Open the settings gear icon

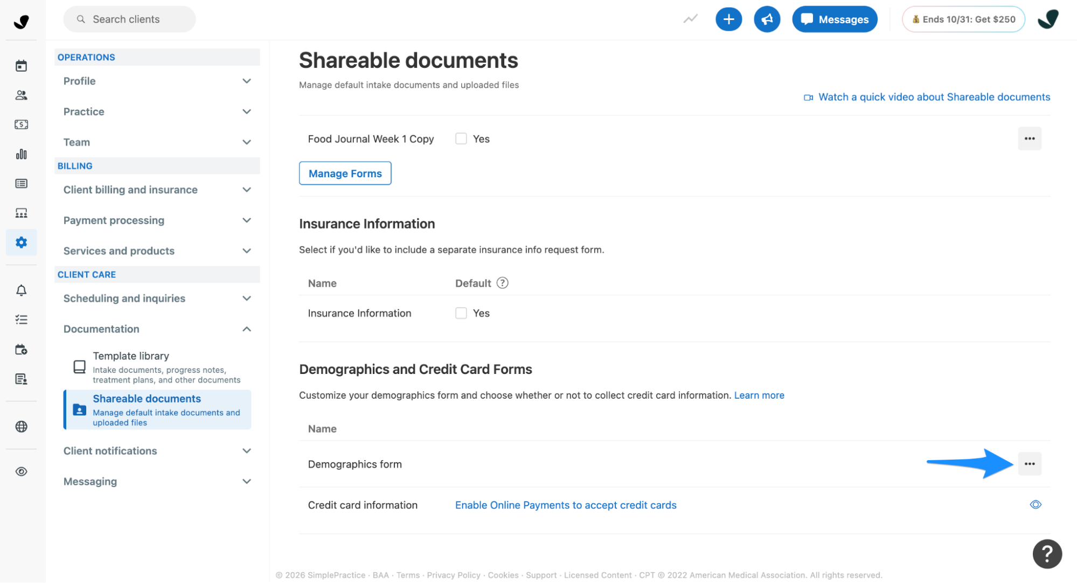click(x=21, y=242)
